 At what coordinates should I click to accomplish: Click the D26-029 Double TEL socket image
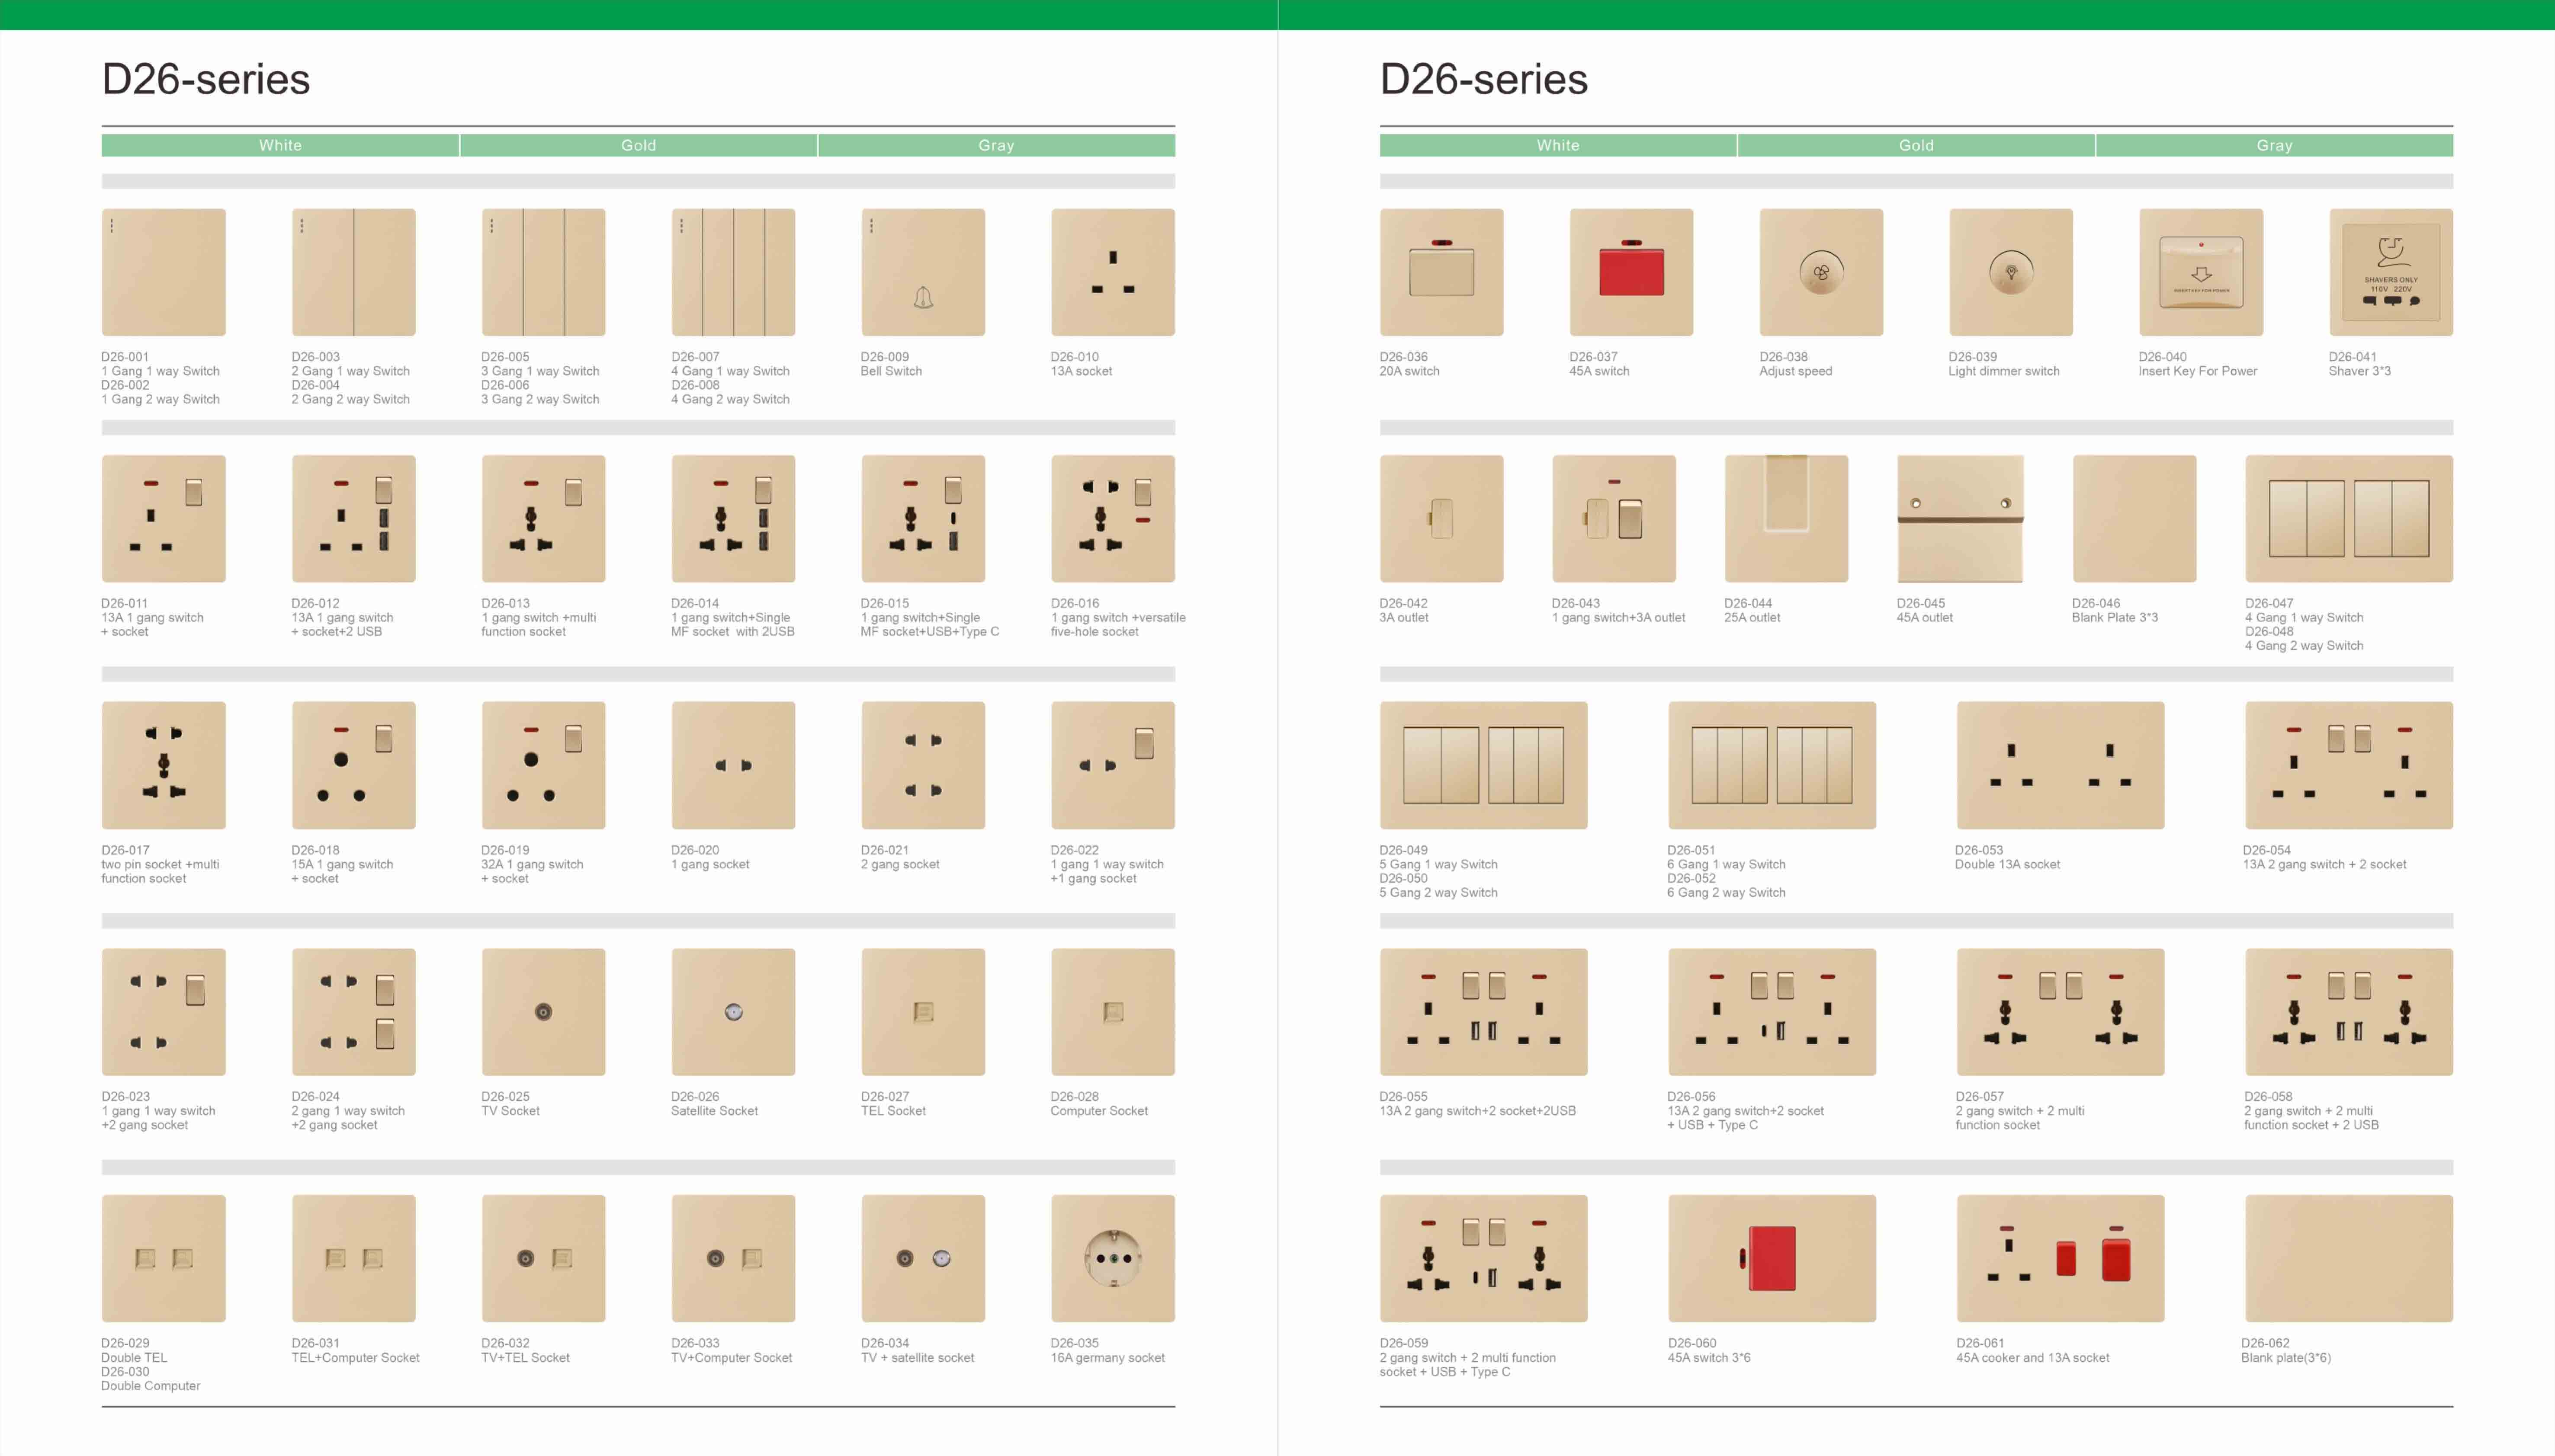(163, 1258)
